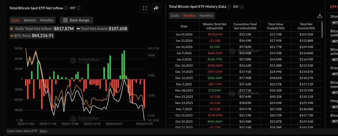Image resolution: width=338 pixels, height=136 pixels.
Task: Switch the chart to Monthly view
Action: coord(47,20)
